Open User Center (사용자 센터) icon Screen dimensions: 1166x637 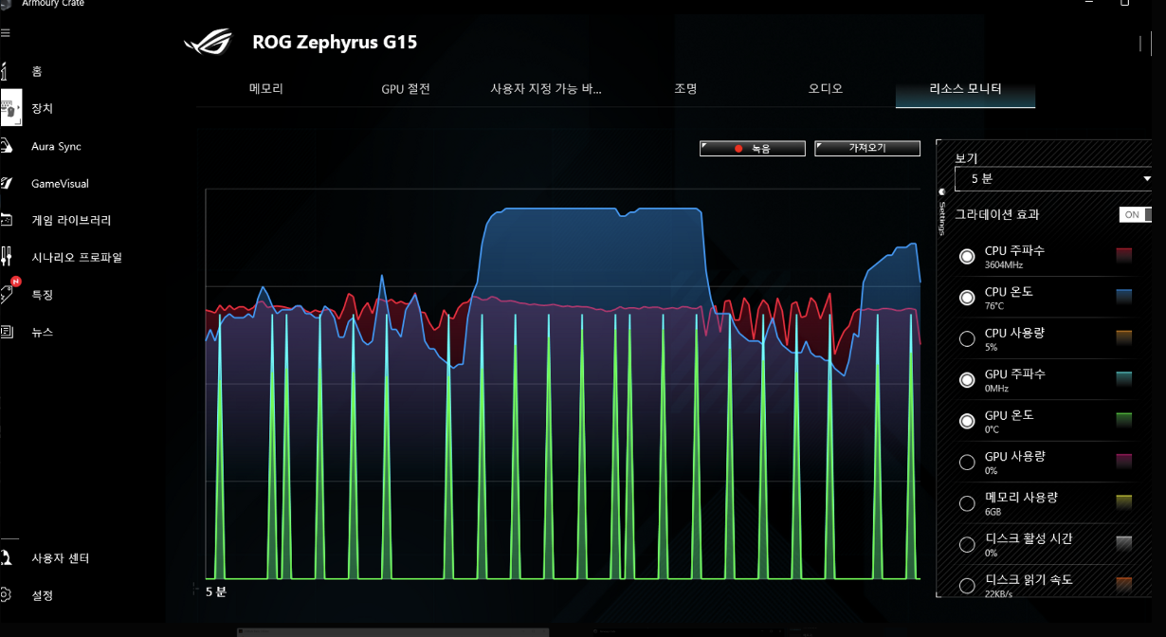pyautogui.click(x=6, y=558)
